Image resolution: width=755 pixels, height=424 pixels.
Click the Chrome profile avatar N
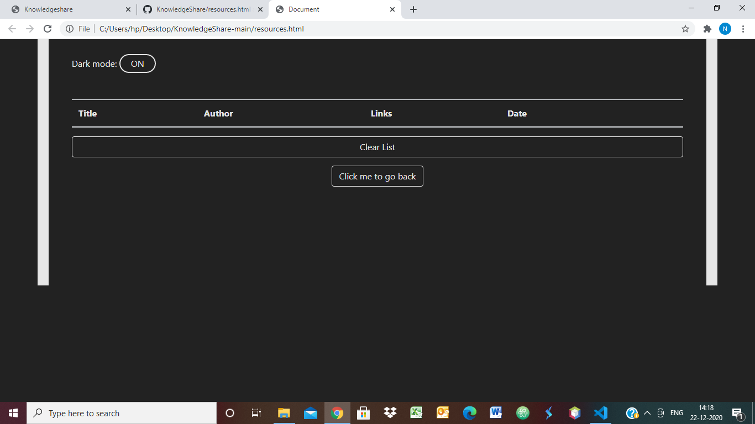[x=725, y=28]
